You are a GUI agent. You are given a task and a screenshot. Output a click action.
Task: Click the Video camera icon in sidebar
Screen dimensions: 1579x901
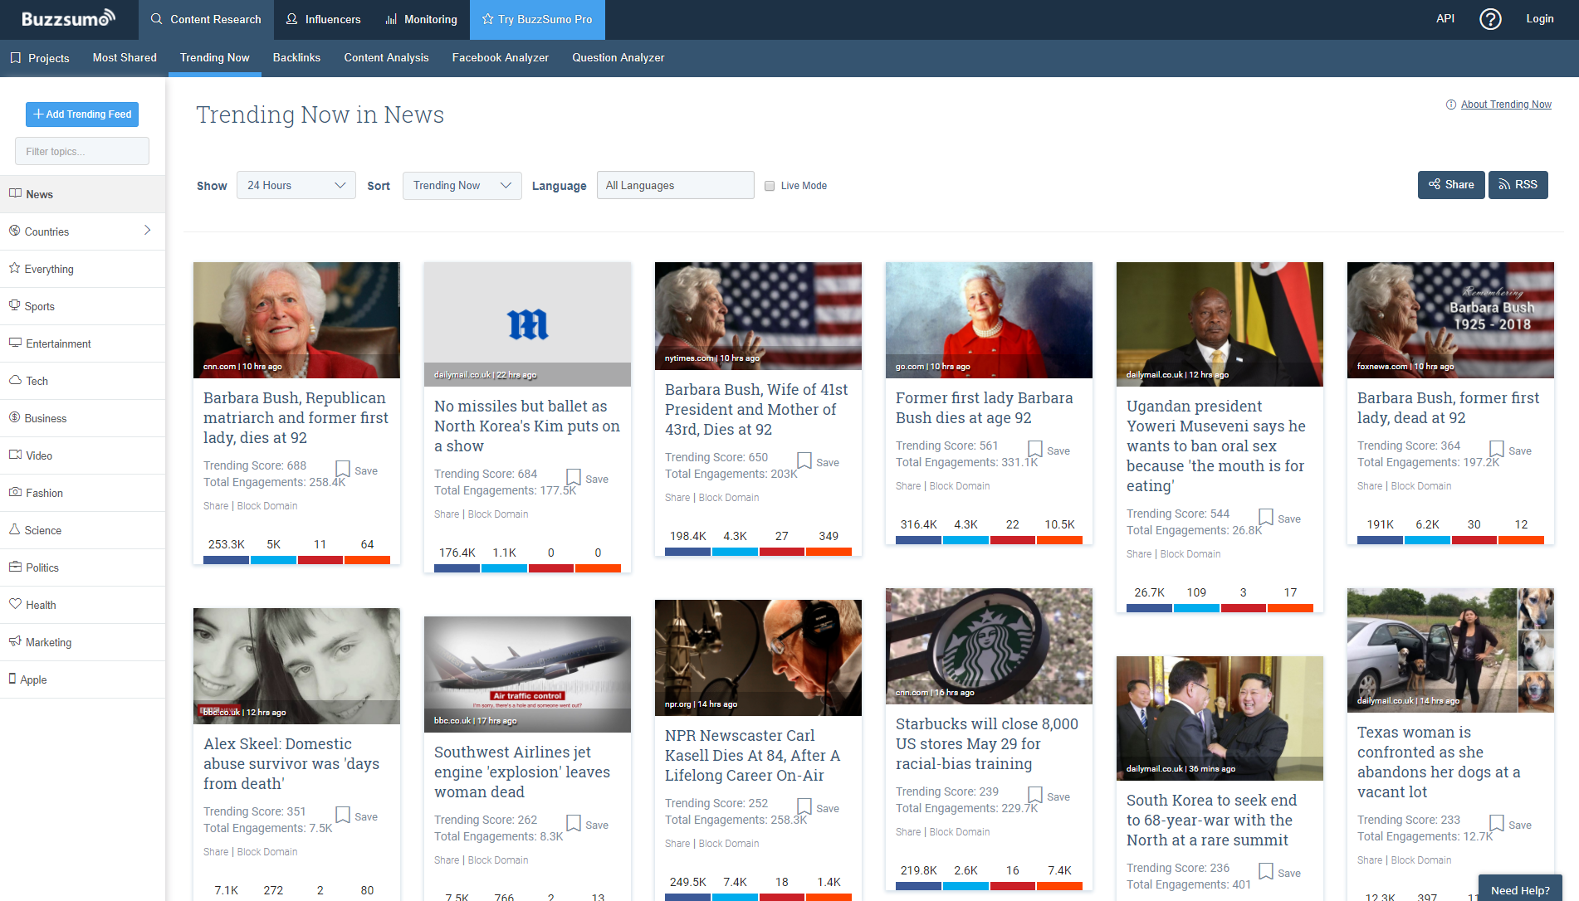pyautogui.click(x=15, y=455)
